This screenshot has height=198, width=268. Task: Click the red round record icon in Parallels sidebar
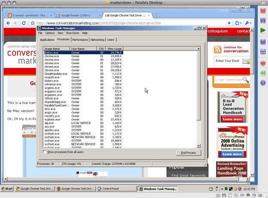point(263,63)
